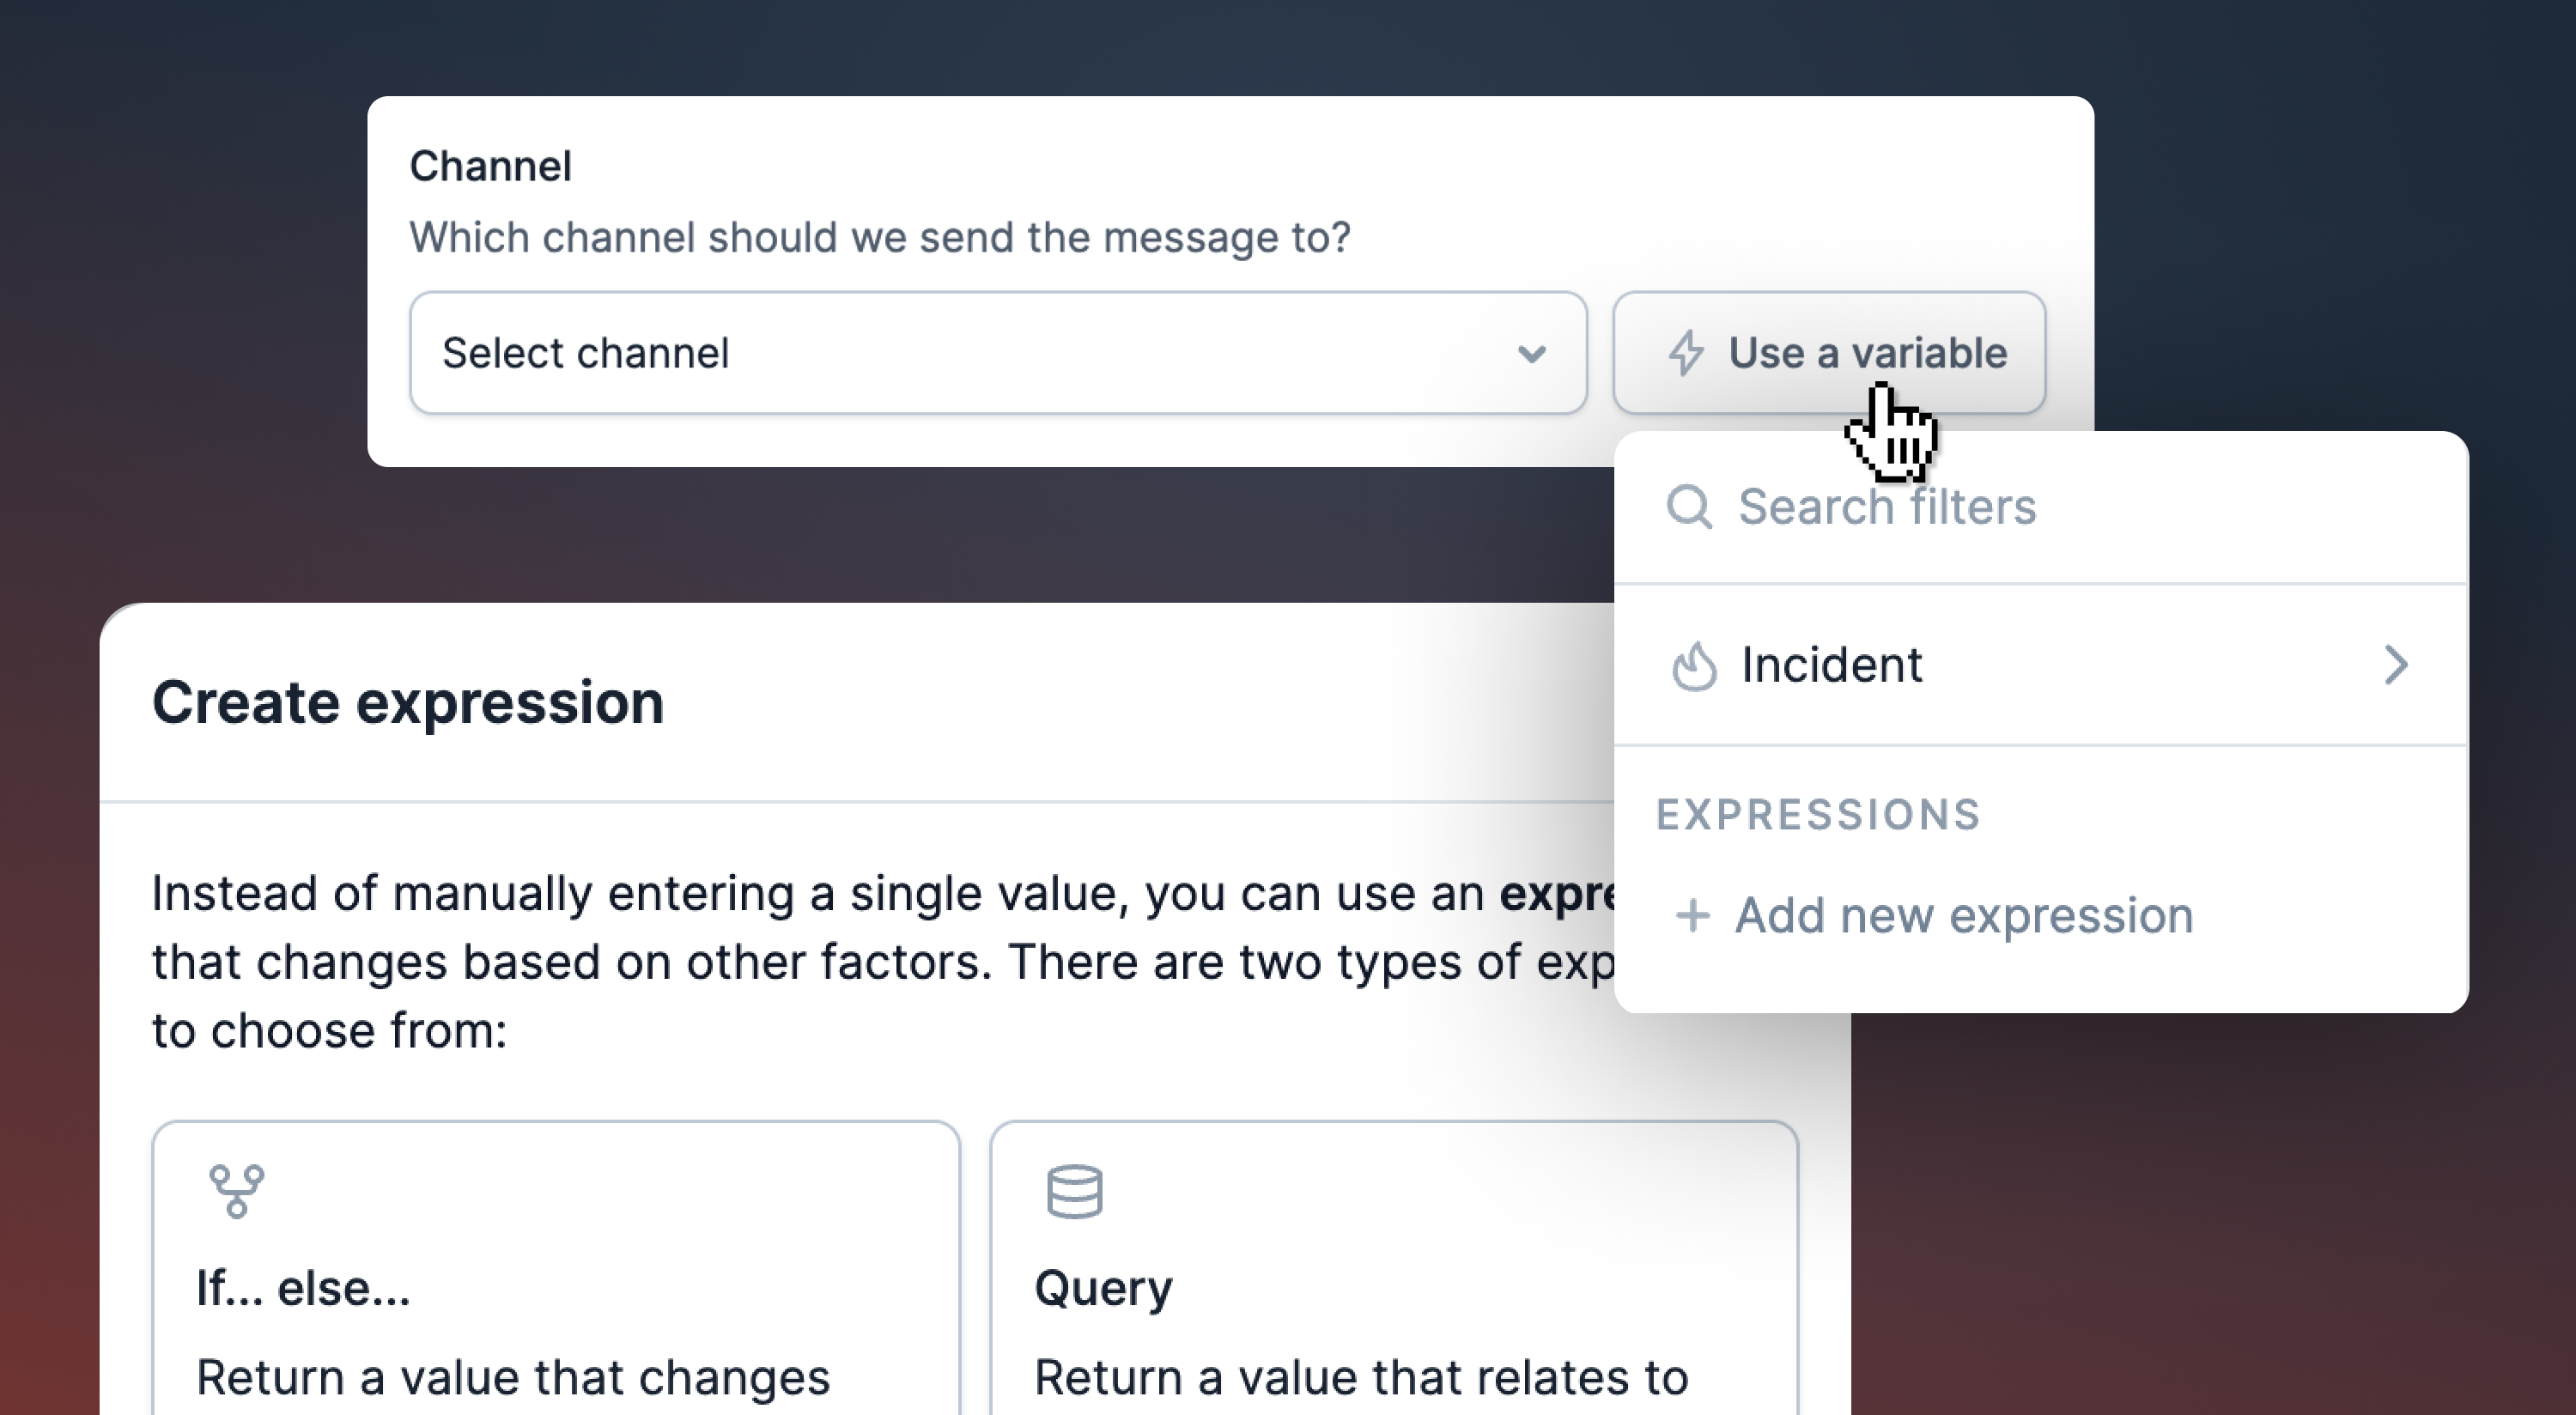The width and height of the screenshot is (2576, 1415).
Task: Choose Add new expression
Action: pos(1934,915)
